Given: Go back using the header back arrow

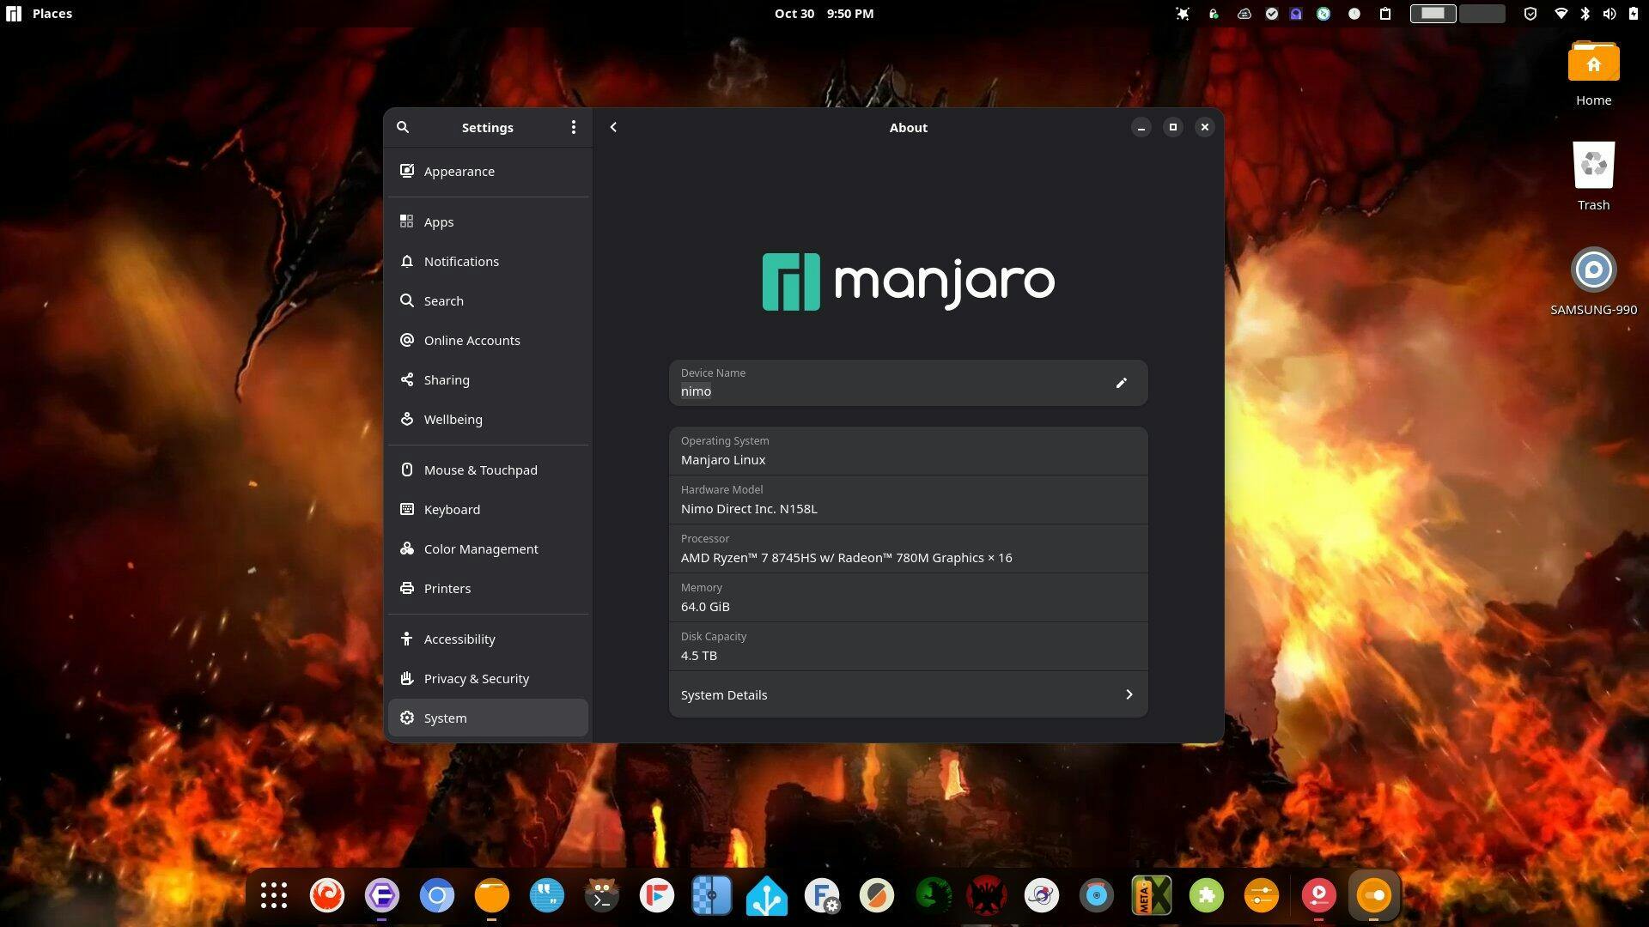Looking at the screenshot, I should click(x=613, y=127).
